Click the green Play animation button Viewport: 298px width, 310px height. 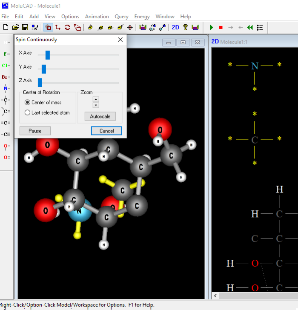tap(211, 27)
